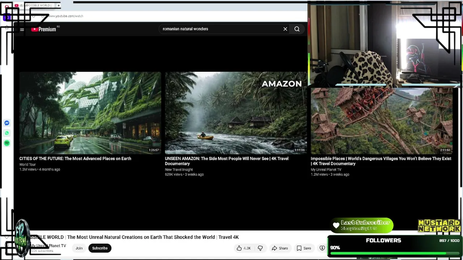463x260 pixels.
Task: Select the '1:26:57' duration badge
Action: (154, 150)
